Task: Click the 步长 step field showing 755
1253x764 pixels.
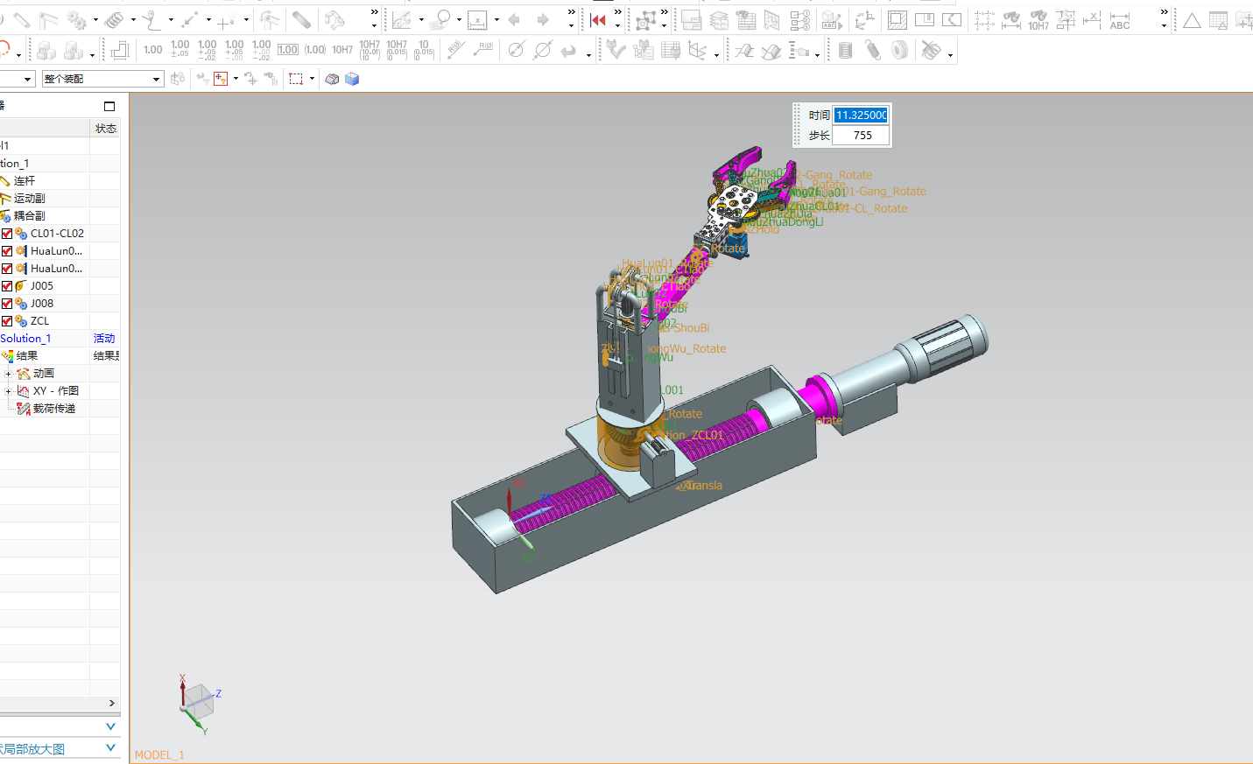Action: coord(861,136)
